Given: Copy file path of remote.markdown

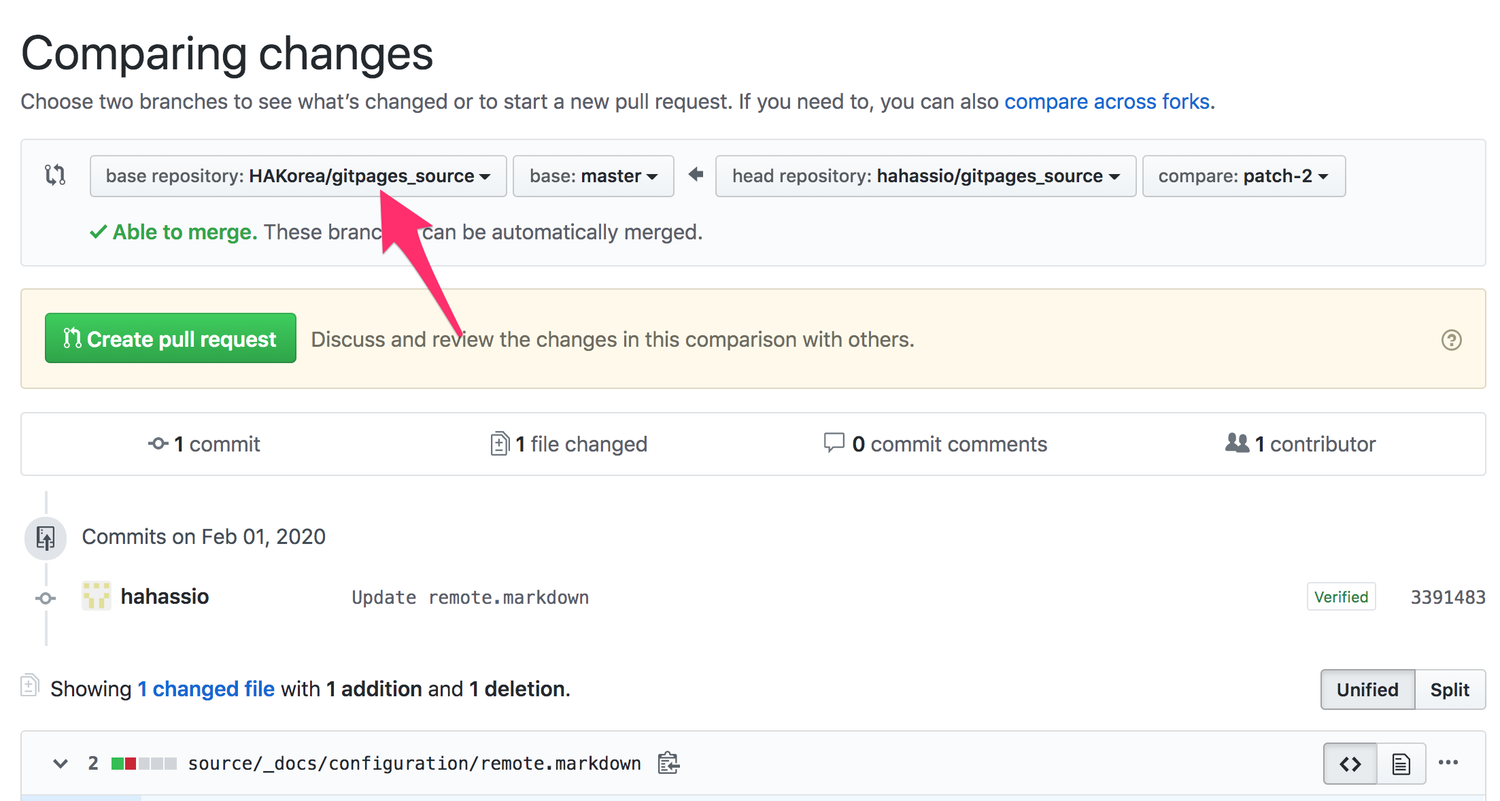Looking at the screenshot, I should click(x=668, y=763).
